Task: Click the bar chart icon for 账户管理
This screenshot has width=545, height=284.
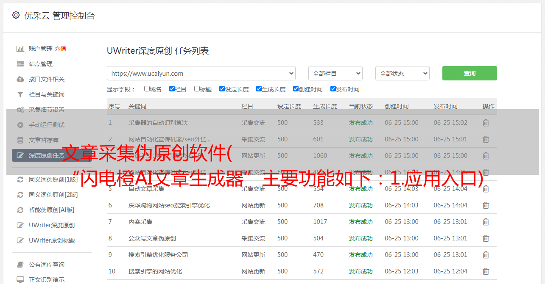Action: (20, 49)
